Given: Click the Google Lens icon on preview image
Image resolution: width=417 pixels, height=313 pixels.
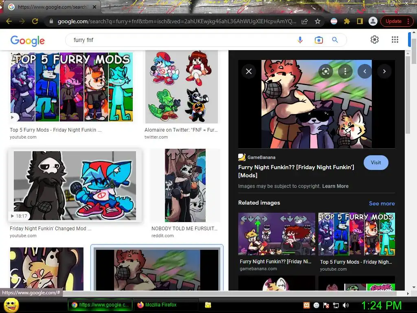Looking at the screenshot, I should pyautogui.click(x=326, y=71).
